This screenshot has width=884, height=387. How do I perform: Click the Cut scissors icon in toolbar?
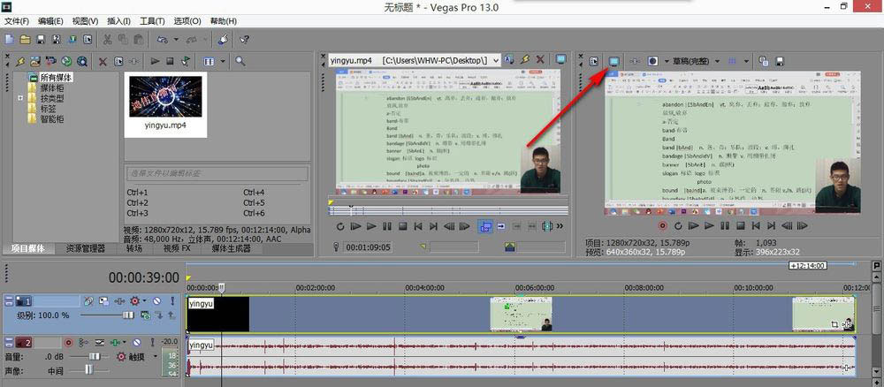(107, 40)
